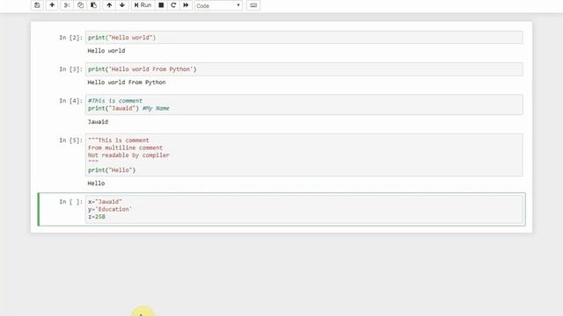Click the 'Hello world' output text
This screenshot has width=563, height=316.
click(106, 51)
